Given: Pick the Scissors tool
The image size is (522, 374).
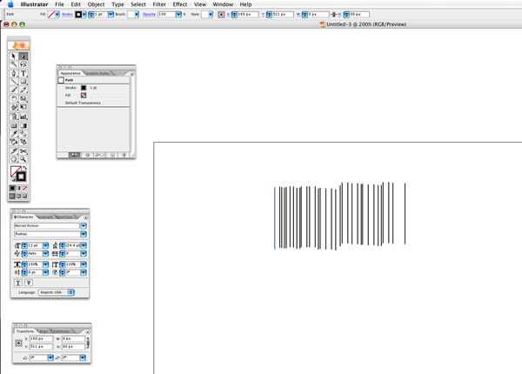Looking at the screenshot, I should (x=23, y=150).
